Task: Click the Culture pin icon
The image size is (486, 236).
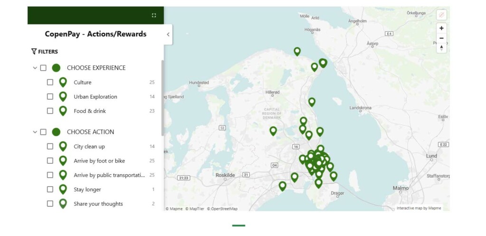Action: click(63, 82)
